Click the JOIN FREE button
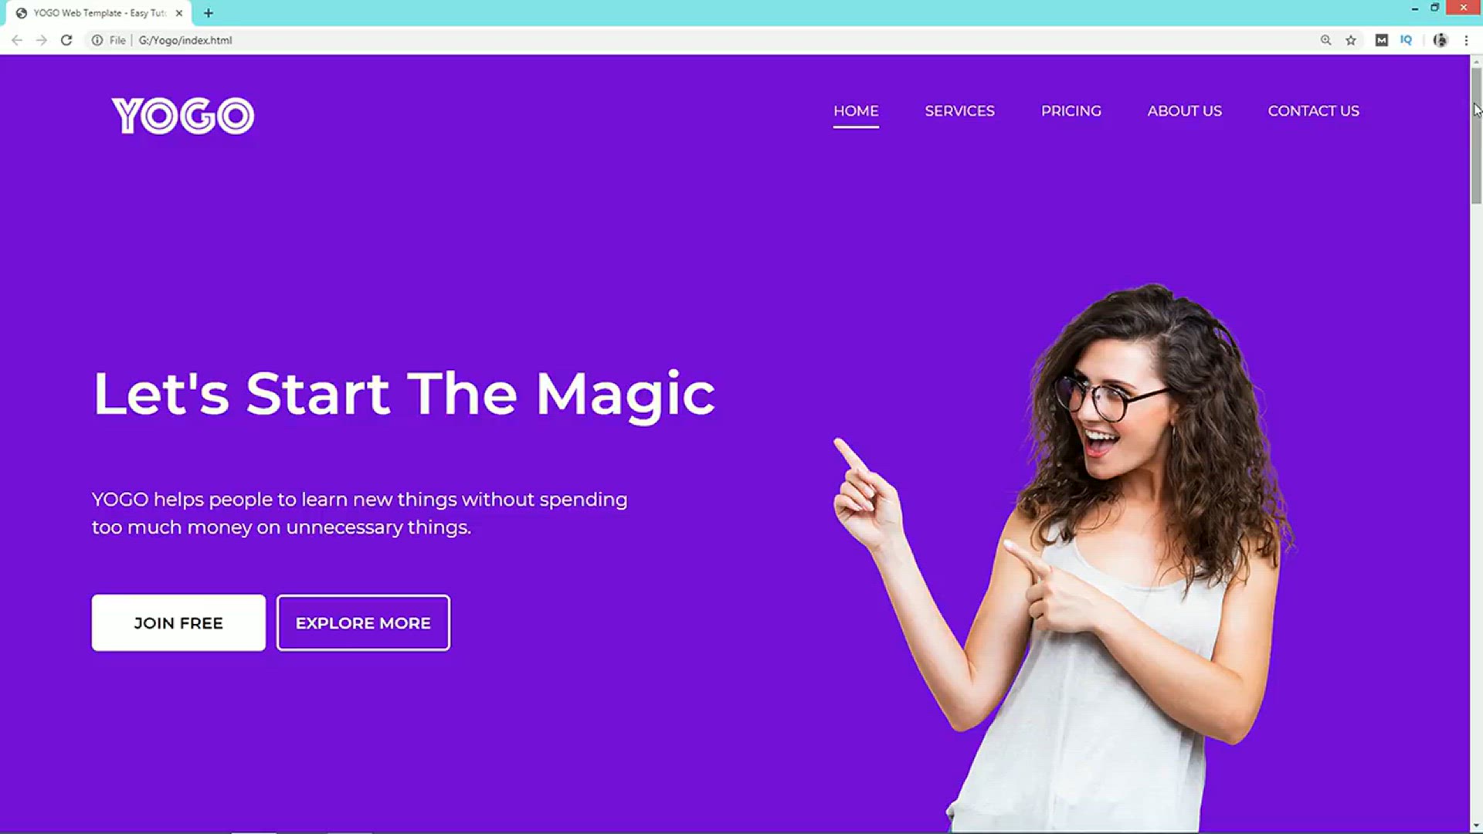 [x=178, y=623]
